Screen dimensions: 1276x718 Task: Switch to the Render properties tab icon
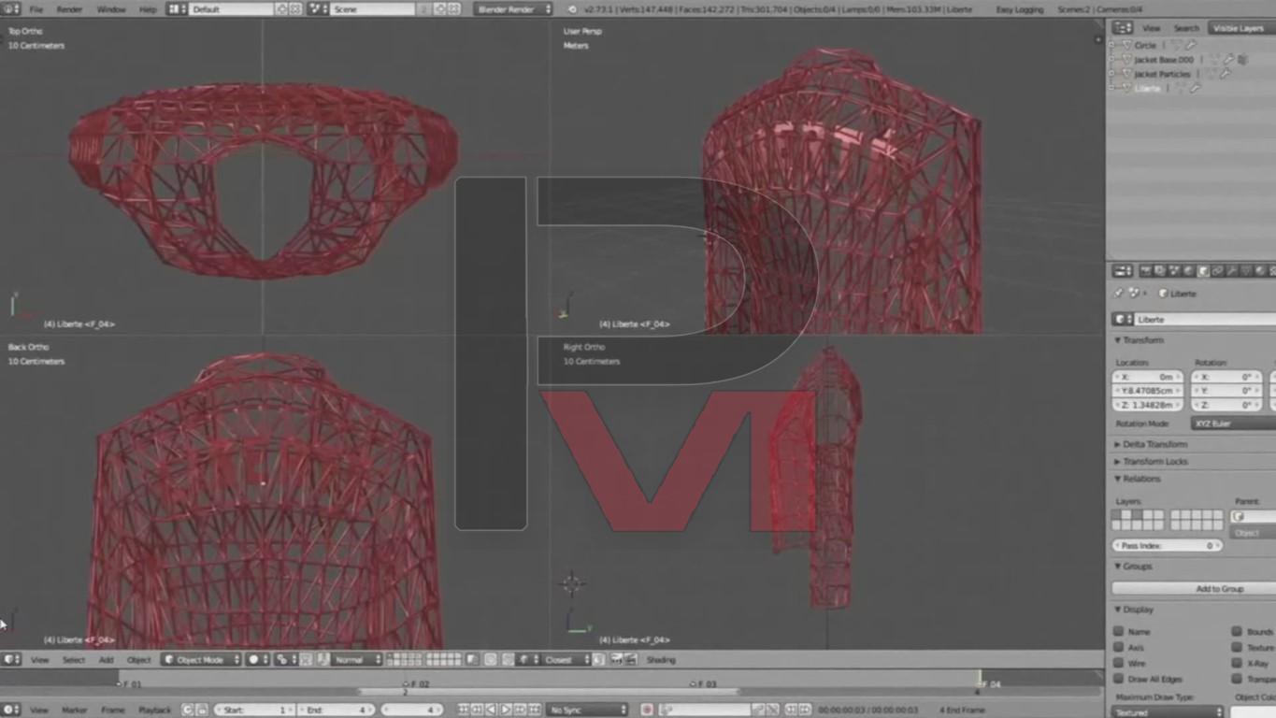point(1145,271)
